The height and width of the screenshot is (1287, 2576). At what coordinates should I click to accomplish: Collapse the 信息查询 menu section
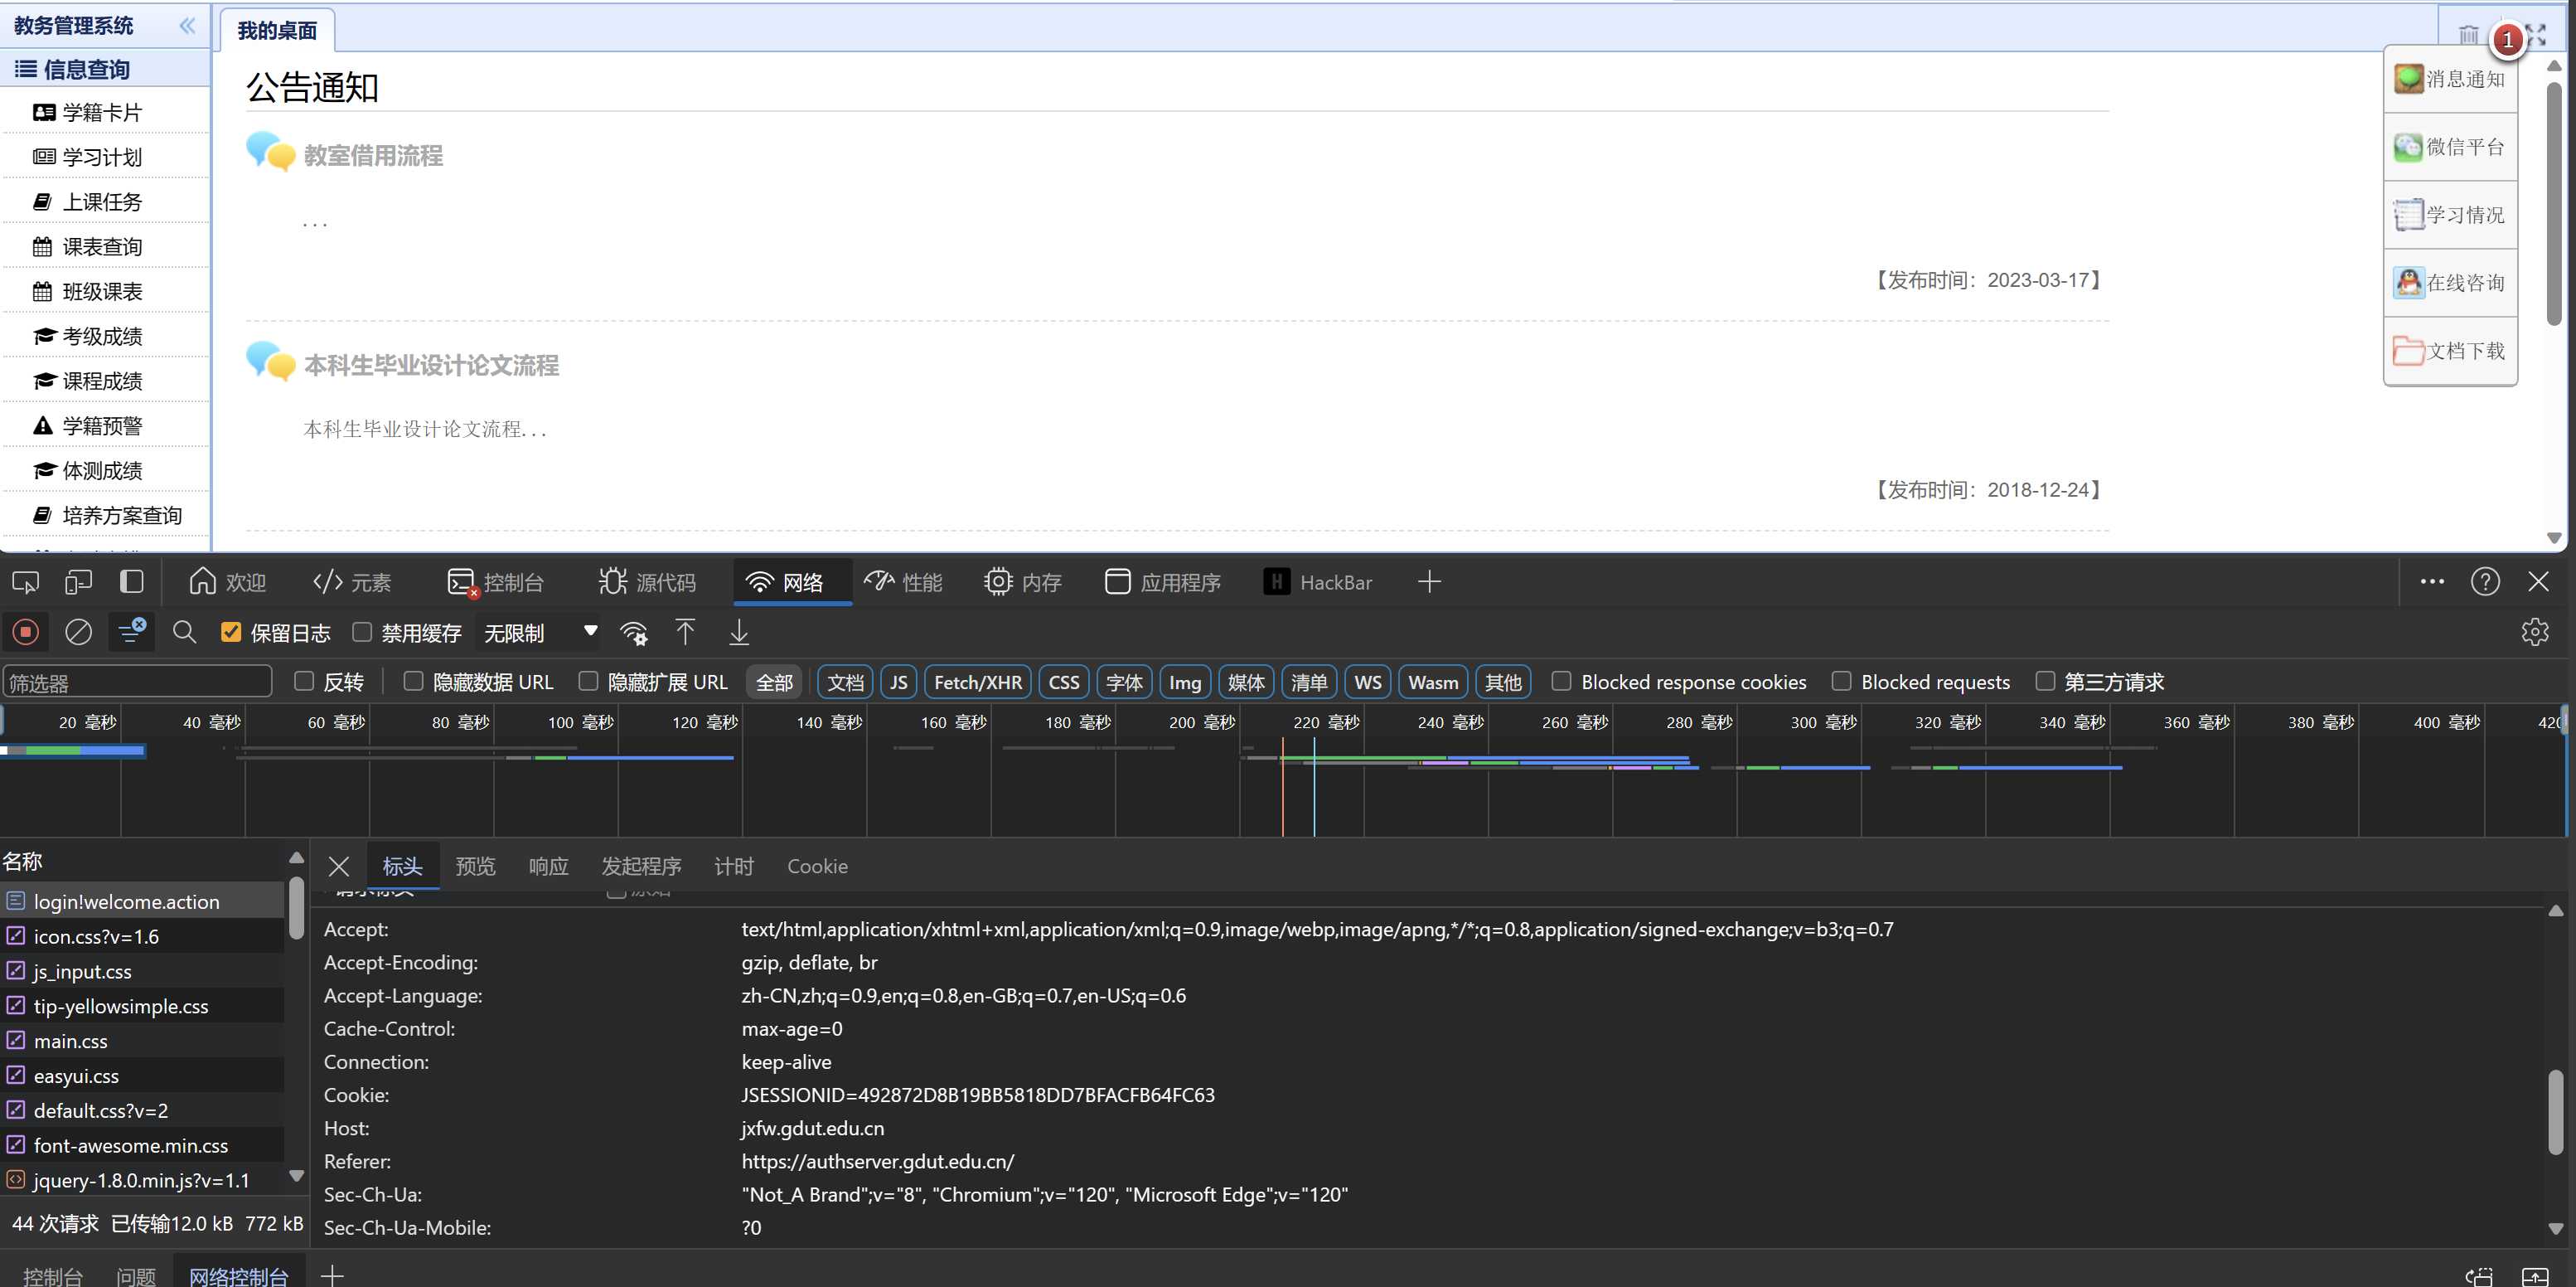105,69
